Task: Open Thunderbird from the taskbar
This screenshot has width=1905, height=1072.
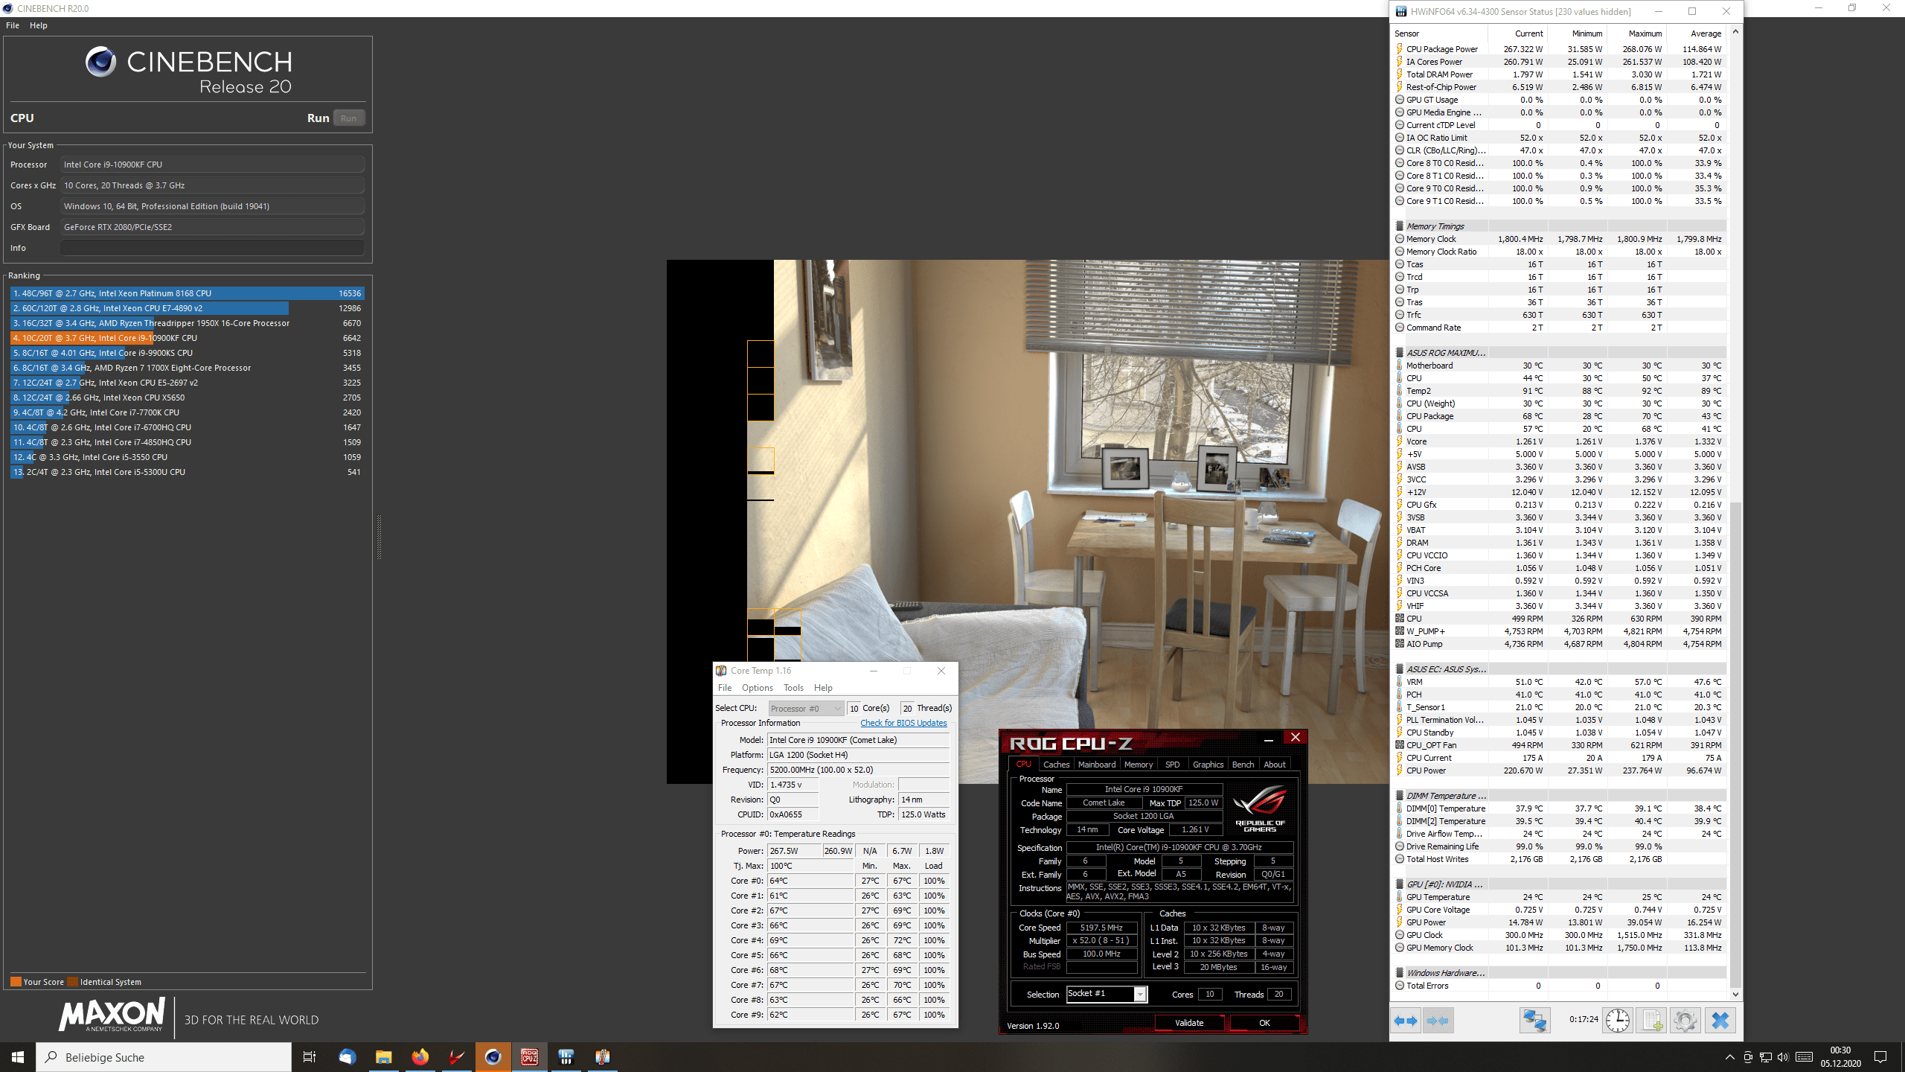Action: pyautogui.click(x=347, y=1057)
